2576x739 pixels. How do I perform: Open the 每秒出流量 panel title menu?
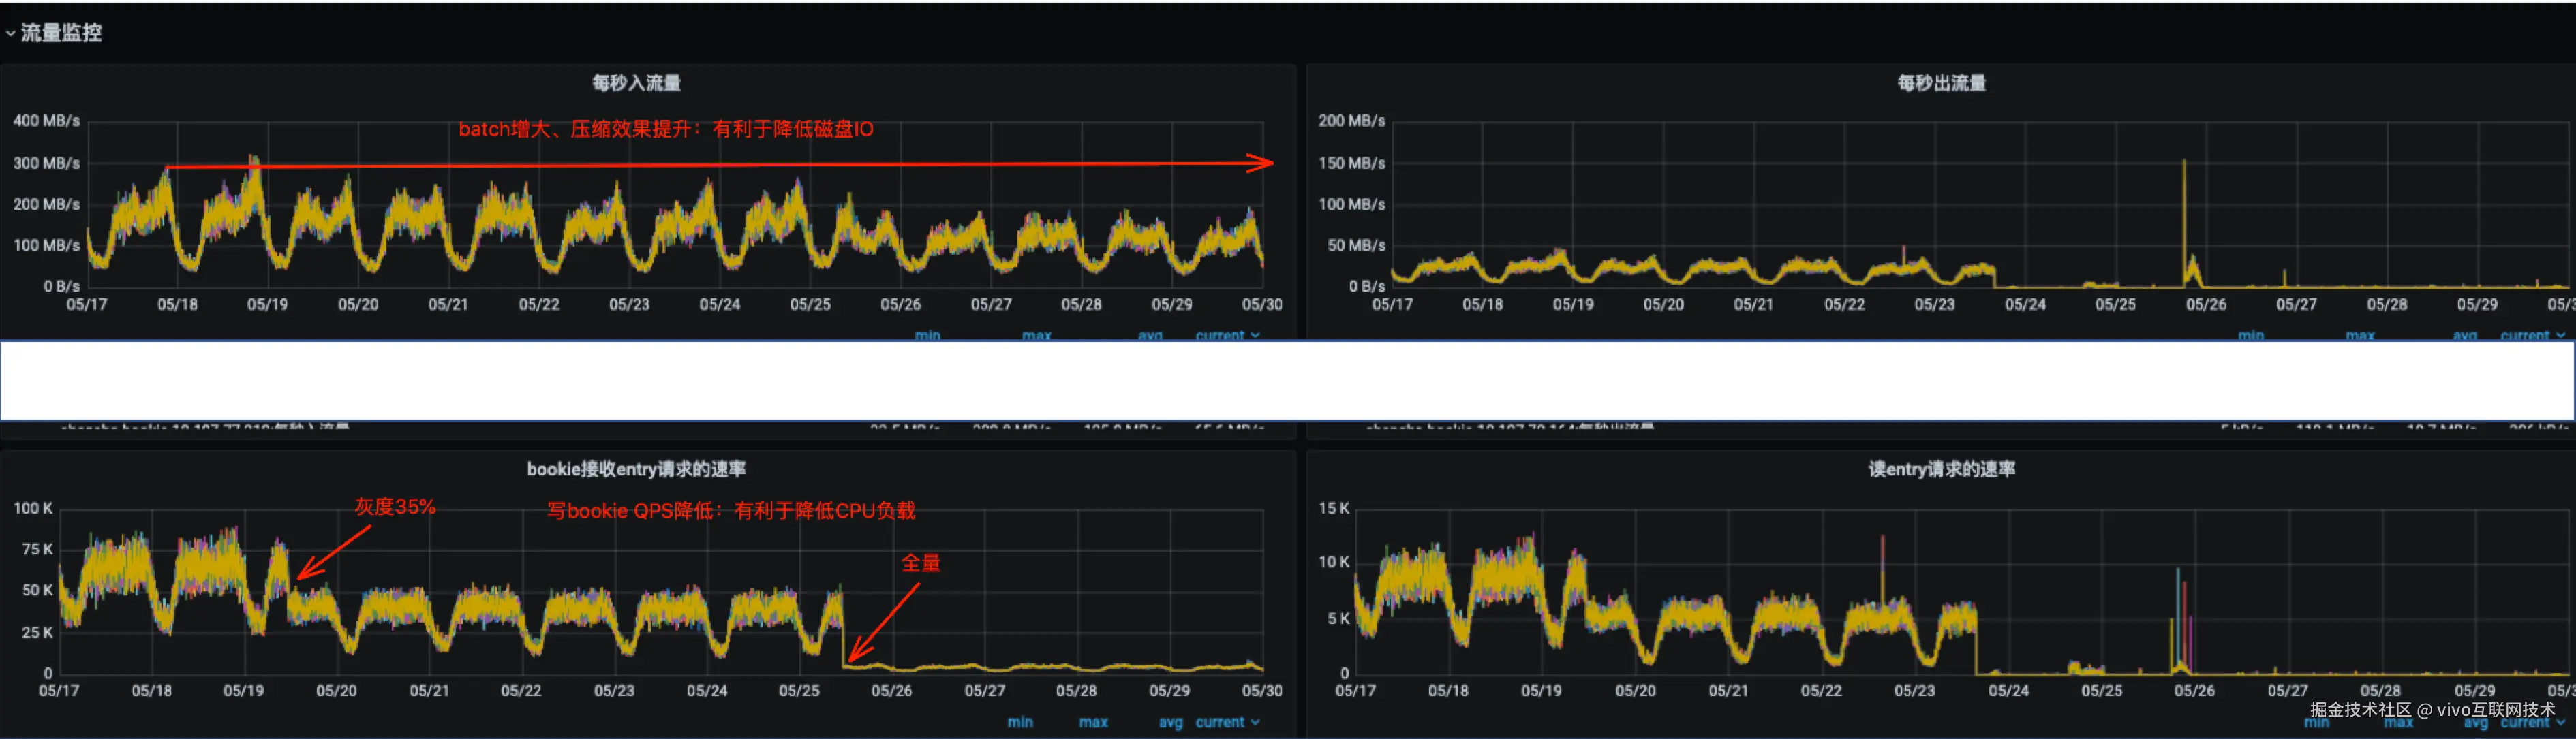pos(1941,83)
